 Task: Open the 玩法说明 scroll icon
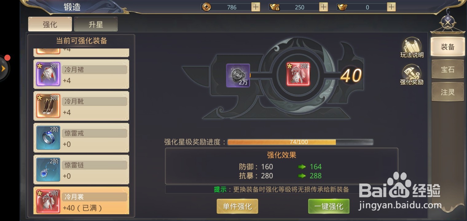tap(412, 48)
